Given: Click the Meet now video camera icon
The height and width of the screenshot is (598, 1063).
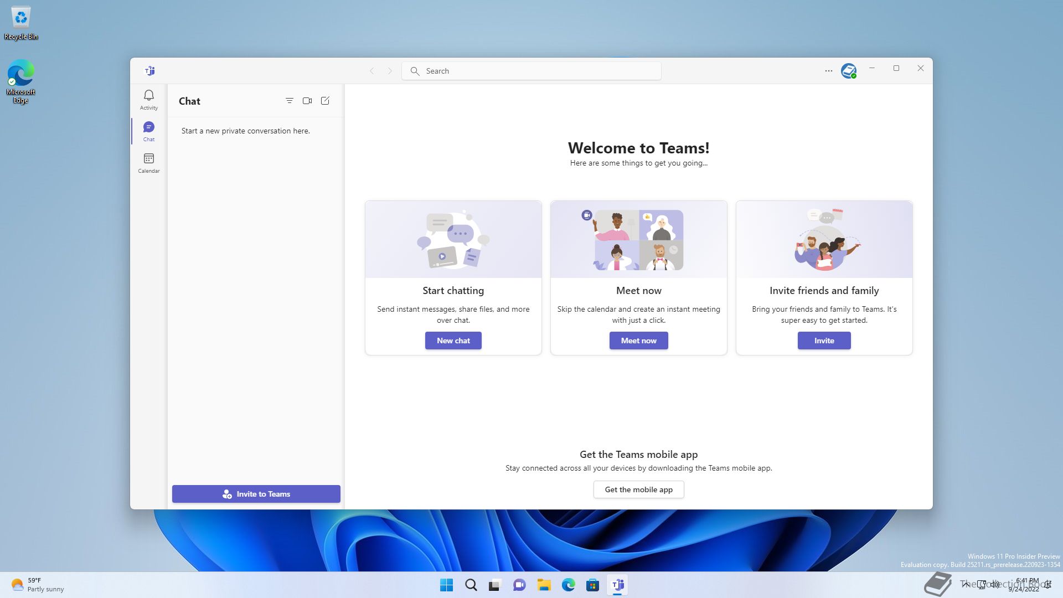Looking at the screenshot, I should pyautogui.click(x=307, y=101).
